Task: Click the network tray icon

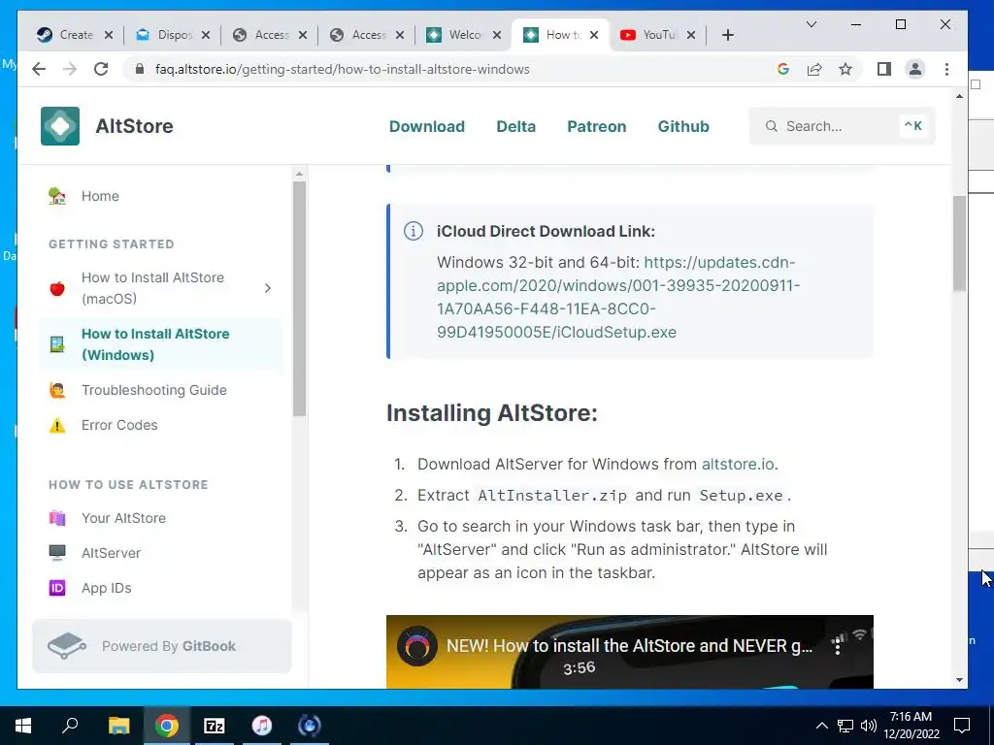Action: (x=845, y=726)
